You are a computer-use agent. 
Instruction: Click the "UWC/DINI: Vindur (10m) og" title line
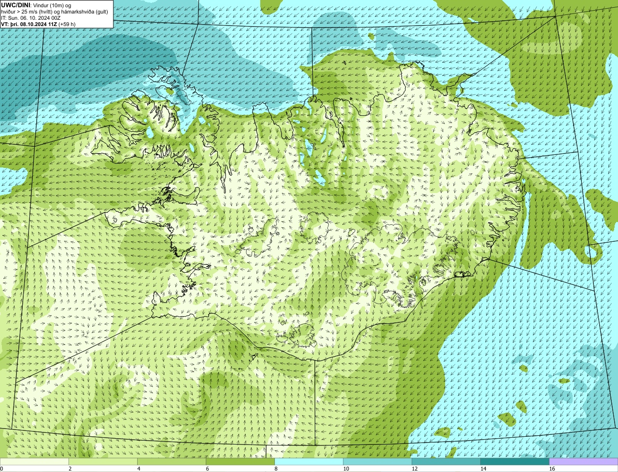point(36,5)
